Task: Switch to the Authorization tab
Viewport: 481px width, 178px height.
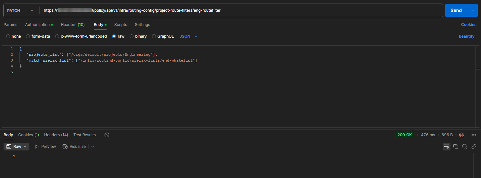Action: coord(37,25)
